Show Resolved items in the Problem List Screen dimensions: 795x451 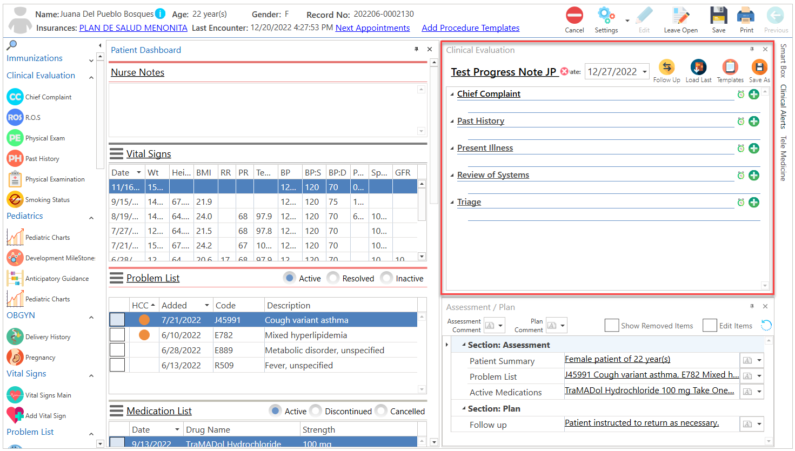(332, 278)
